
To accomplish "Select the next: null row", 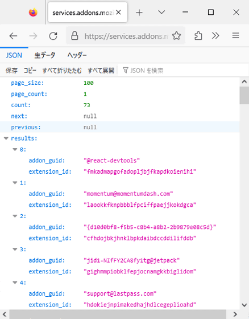I will (120, 116).
